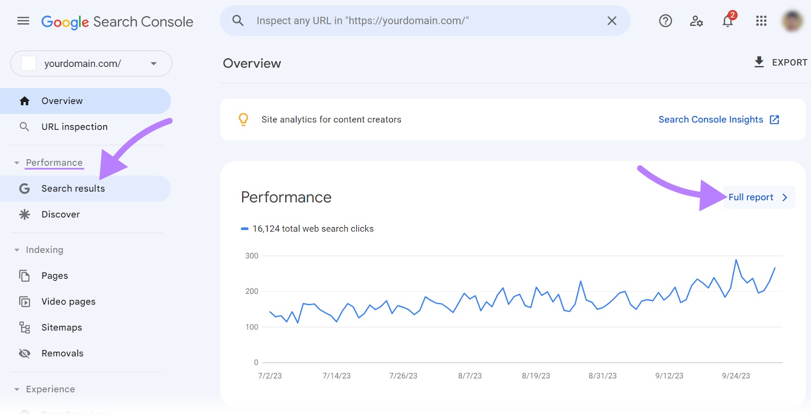Click the search magnifier icon in URL bar

pos(238,21)
